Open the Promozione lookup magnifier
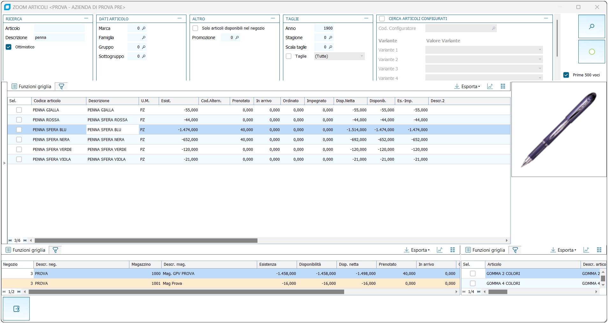608x323 pixels. [x=237, y=38]
